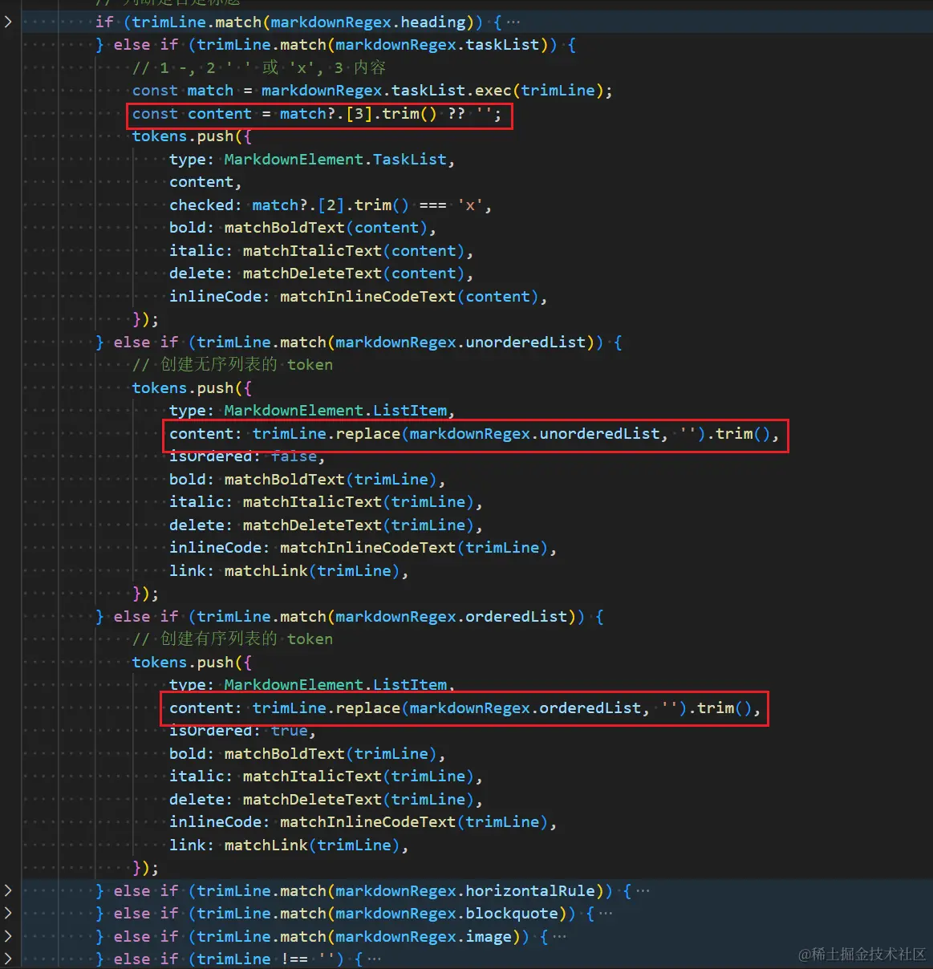The height and width of the screenshot is (969, 933).
Task: Click markdownRegex.taskList in the else-if condition
Action: point(437,45)
